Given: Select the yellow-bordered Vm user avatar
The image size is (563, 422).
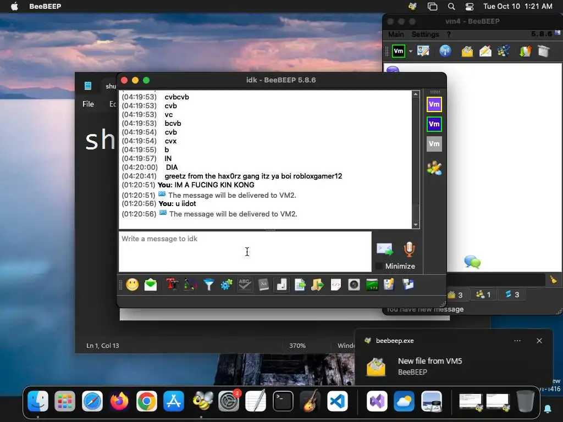Looking at the screenshot, I should [434, 104].
